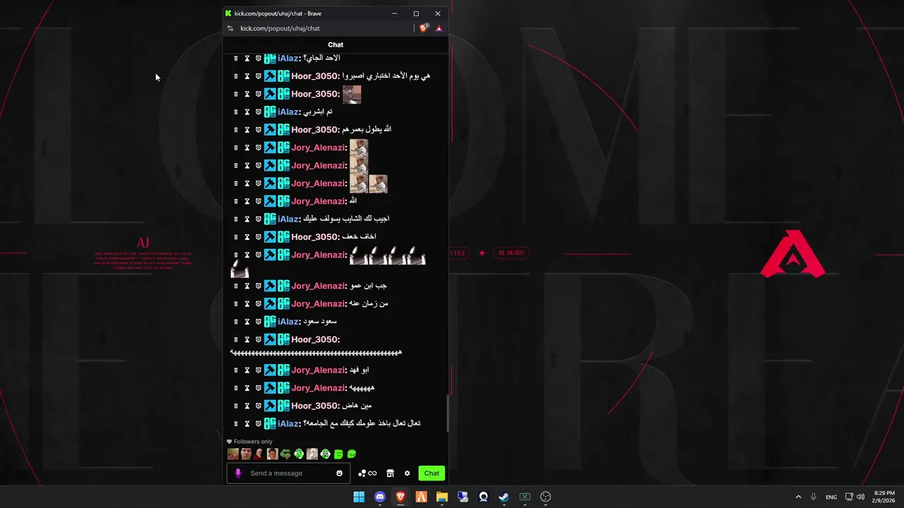
Task: Moderator hammer badge on 'اخاف خعف' row
Action: (x=270, y=237)
